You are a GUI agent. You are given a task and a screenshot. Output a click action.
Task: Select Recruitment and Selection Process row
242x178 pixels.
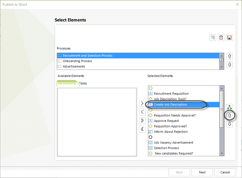(x=138, y=56)
